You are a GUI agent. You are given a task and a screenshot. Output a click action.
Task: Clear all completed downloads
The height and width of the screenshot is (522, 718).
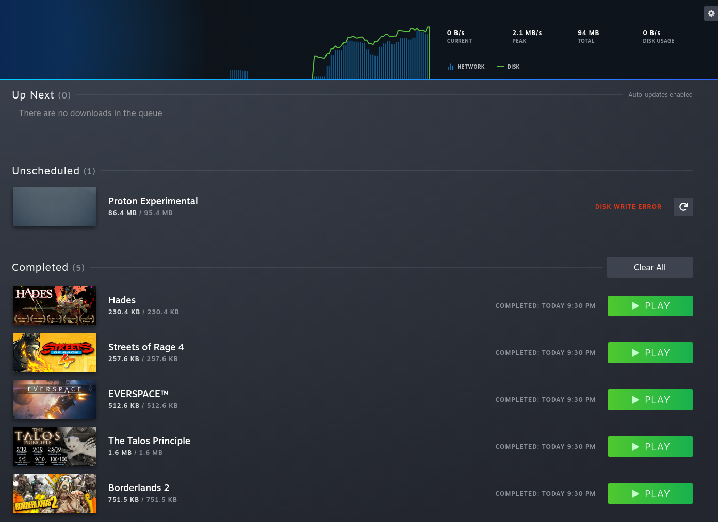point(650,267)
